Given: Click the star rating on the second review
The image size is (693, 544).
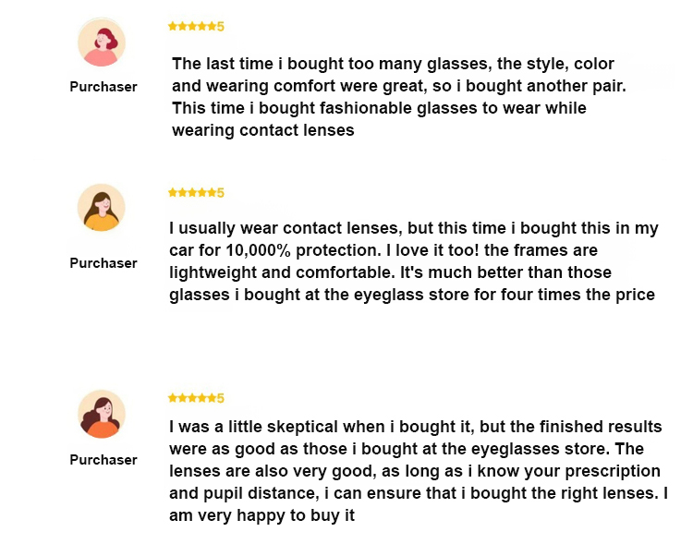Looking at the screenshot, I should [192, 193].
